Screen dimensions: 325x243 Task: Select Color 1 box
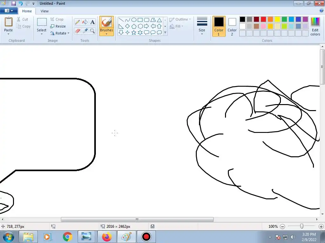pyautogui.click(x=219, y=26)
